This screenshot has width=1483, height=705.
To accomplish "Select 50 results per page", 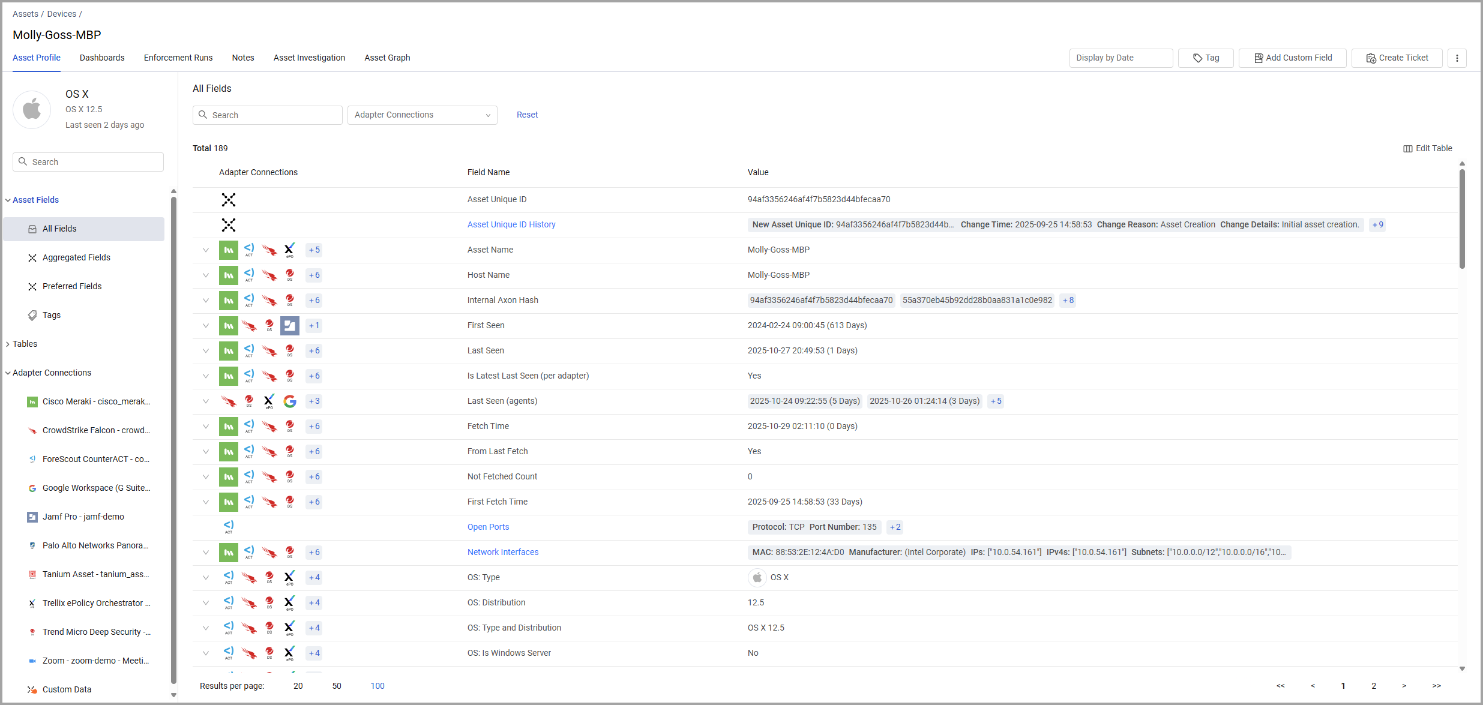I will tap(337, 686).
